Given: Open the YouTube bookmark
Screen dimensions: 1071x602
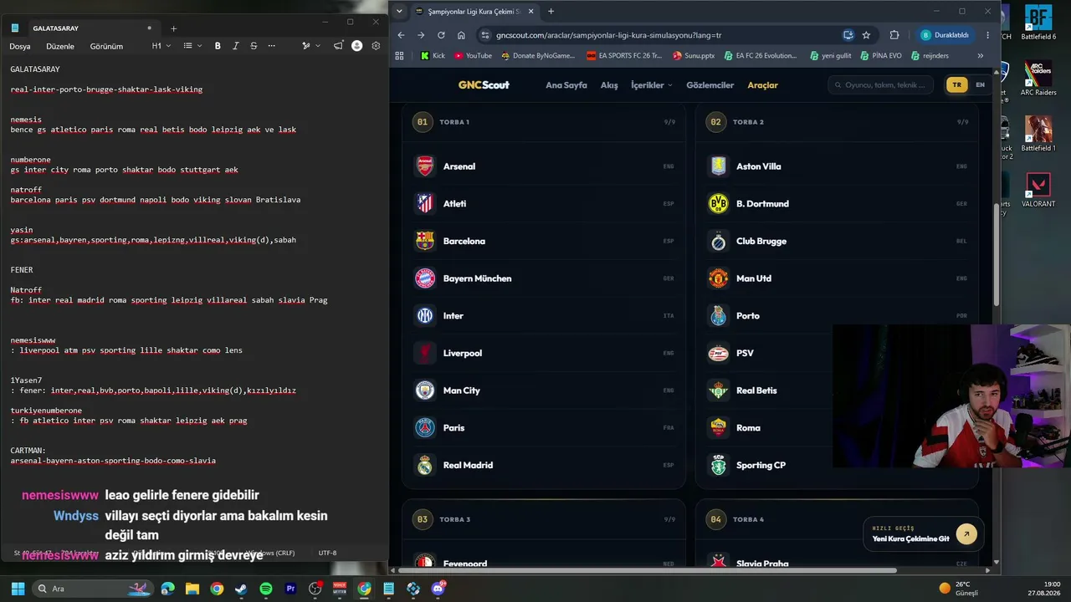Looking at the screenshot, I should click(x=473, y=56).
